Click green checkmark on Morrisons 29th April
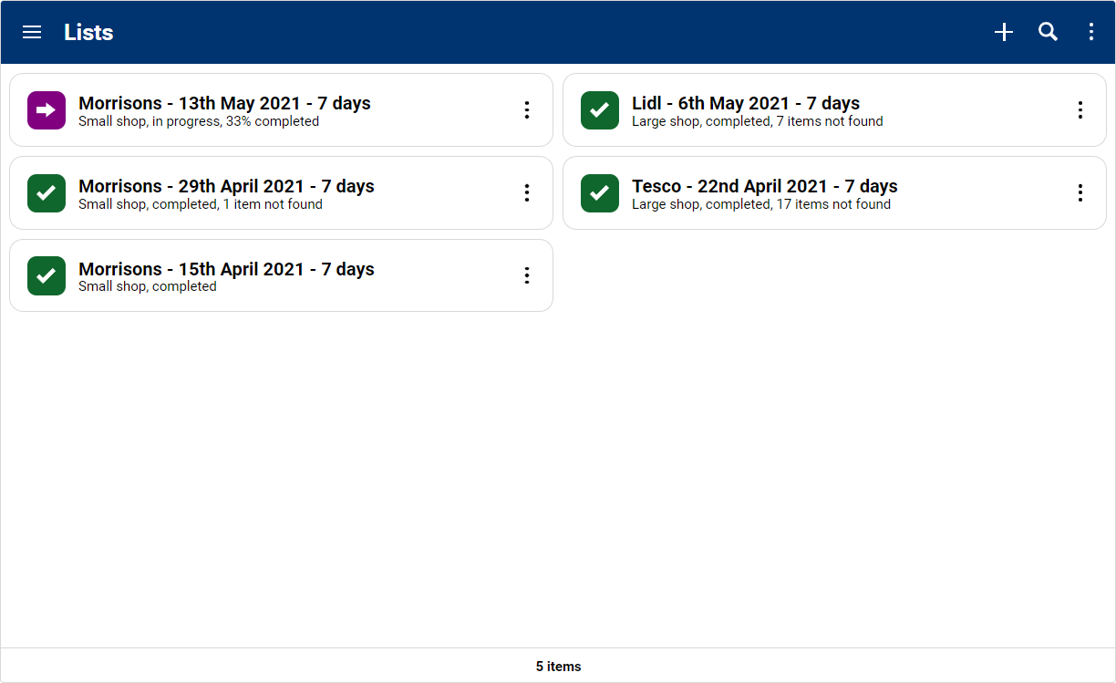The height and width of the screenshot is (683, 1116). tap(46, 193)
